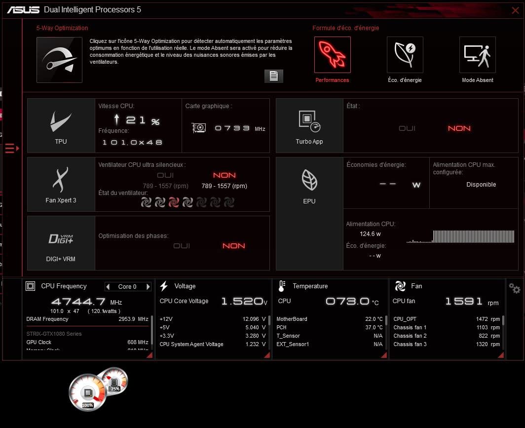
Task: Expand the red left sidebar menu arrow
Action: pos(12,148)
